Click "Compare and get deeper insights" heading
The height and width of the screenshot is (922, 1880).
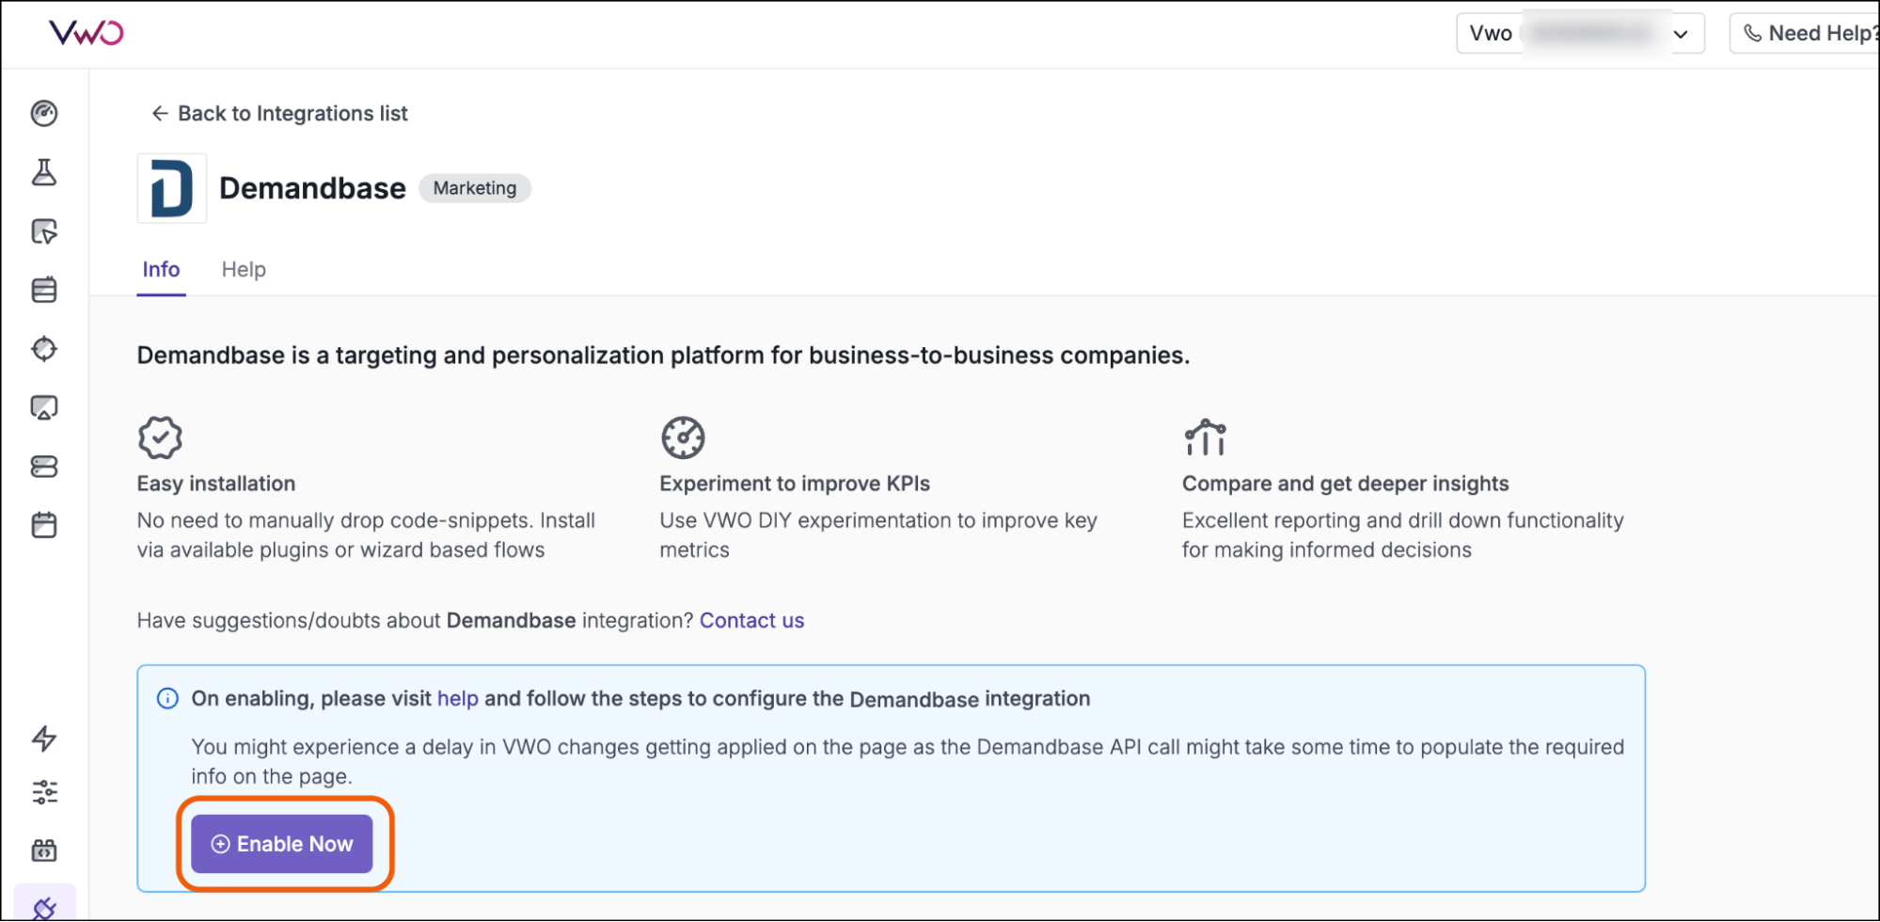[x=1346, y=484]
